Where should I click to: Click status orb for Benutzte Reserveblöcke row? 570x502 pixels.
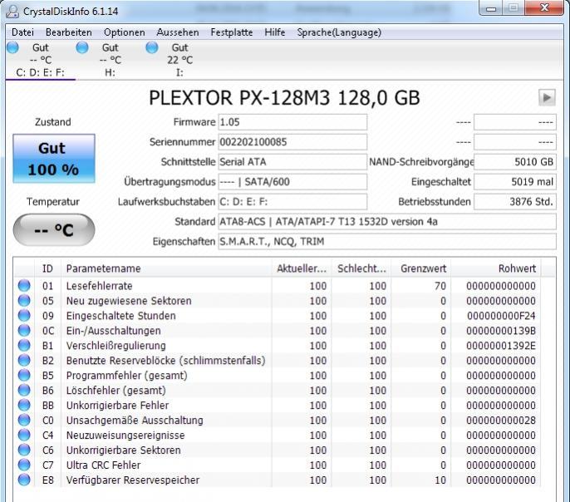[x=24, y=360]
